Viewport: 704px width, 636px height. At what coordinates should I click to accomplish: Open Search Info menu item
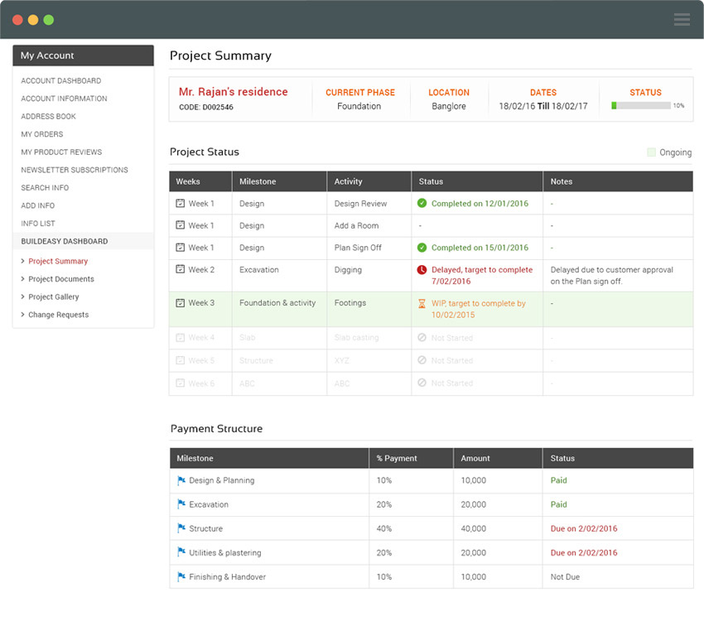(45, 188)
